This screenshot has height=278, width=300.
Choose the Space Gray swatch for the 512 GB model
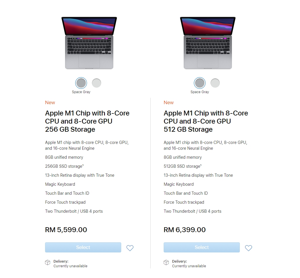click(200, 83)
